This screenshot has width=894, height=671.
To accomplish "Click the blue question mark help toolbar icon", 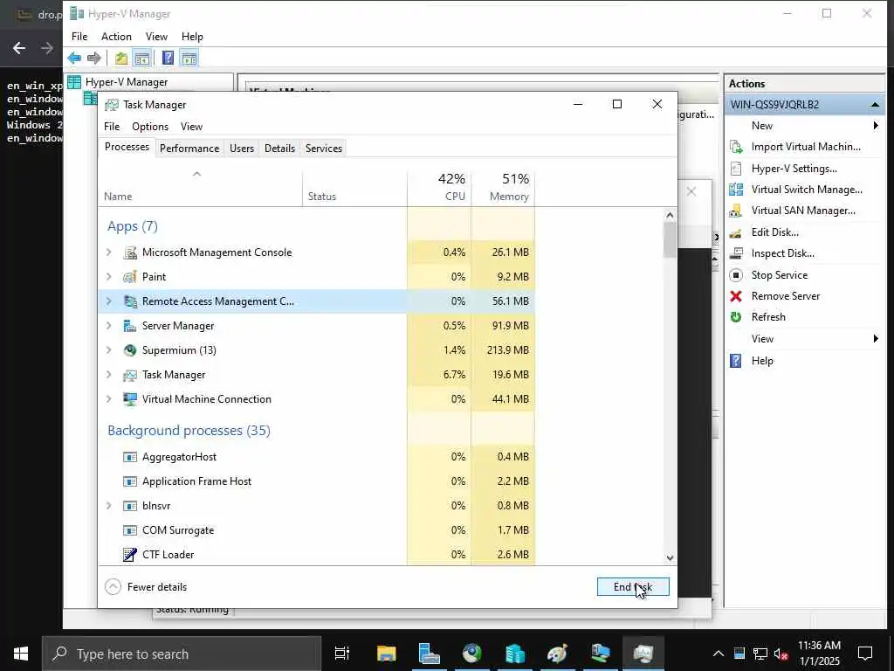I will 168,59.
